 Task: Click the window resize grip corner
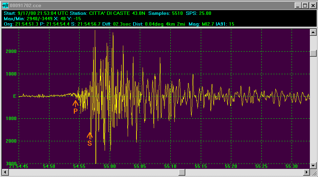(x=314, y=173)
